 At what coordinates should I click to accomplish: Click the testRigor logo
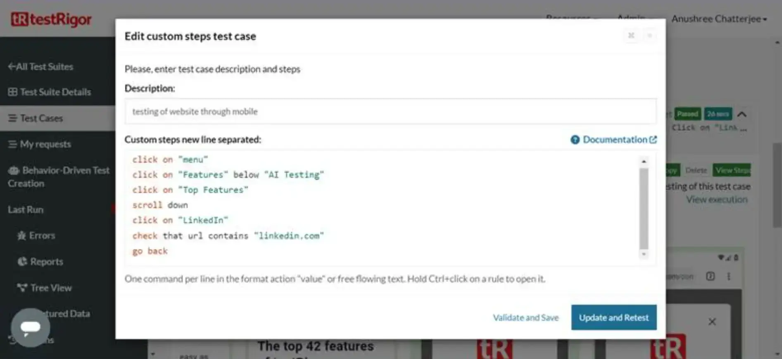[x=51, y=19]
